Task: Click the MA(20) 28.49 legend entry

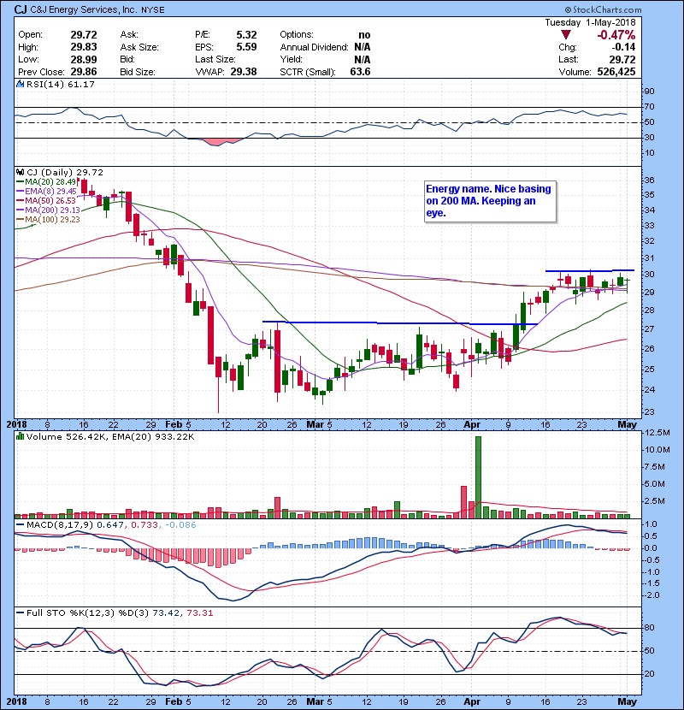Action: coord(45,182)
